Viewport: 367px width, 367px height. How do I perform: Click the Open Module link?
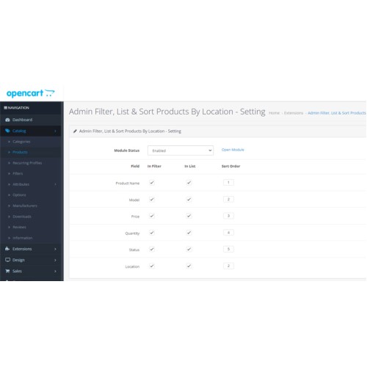(x=233, y=150)
